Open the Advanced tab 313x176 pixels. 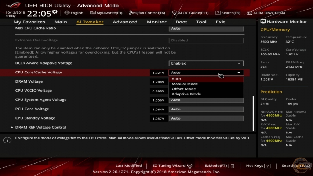[x=125, y=22]
